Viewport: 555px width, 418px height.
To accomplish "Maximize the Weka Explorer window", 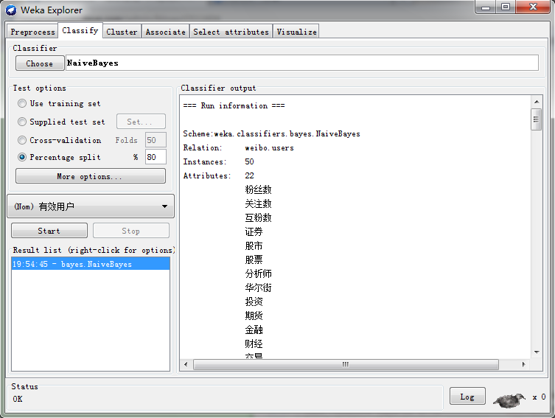I will [506, 7].
